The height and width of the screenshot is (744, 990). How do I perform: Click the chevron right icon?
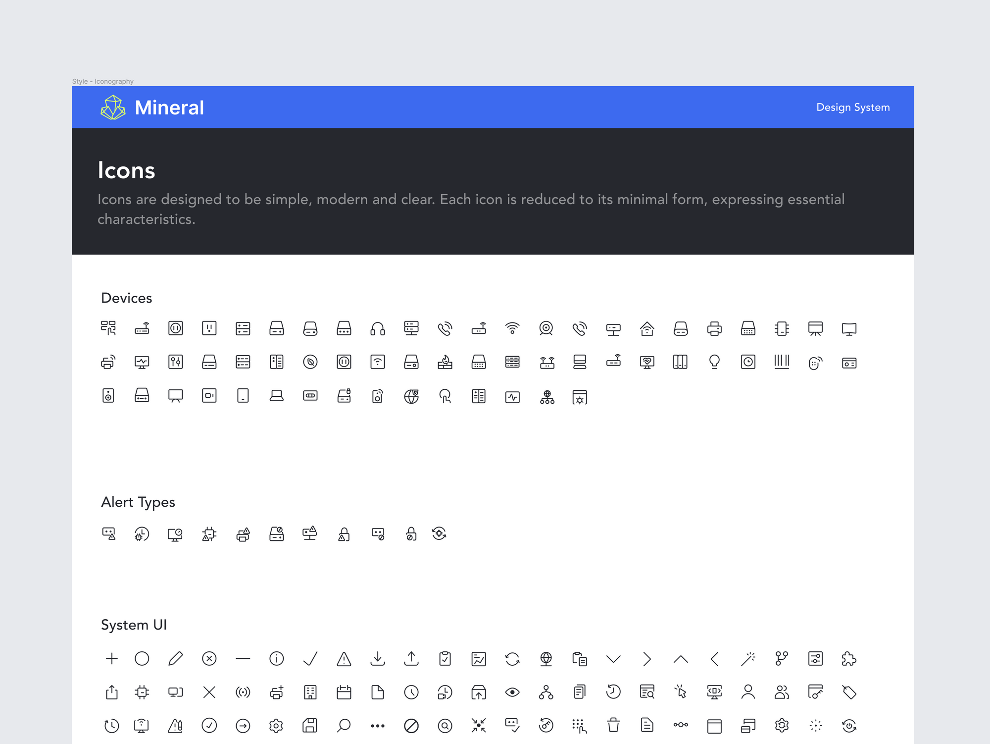(x=647, y=659)
